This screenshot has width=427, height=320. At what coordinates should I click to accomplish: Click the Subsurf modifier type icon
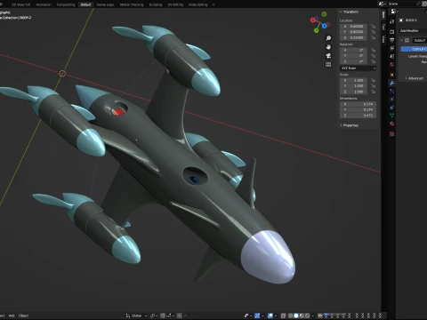(x=407, y=40)
